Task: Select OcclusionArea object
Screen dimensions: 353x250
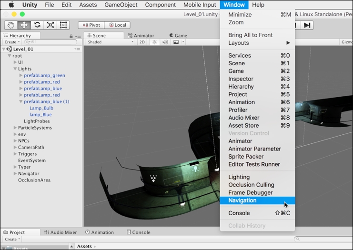Action: coord(34,180)
